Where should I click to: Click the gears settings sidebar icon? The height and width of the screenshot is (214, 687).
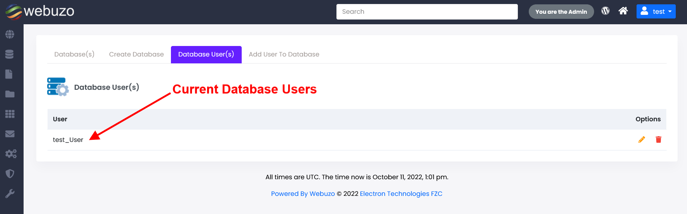11,154
